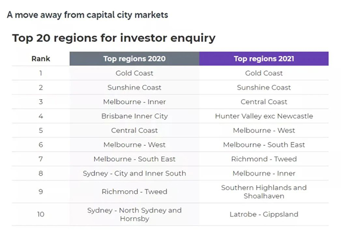Click the Rank column header
The width and height of the screenshot is (352, 236).
click(x=41, y=58)
